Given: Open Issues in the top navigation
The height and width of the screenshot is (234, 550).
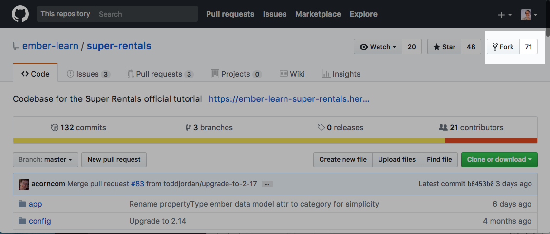Looking at the screenshot, I should 275,14.
